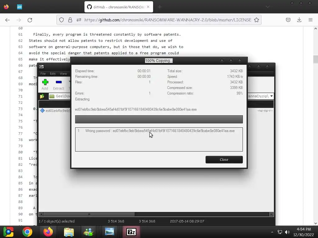Open the Firefox application menu
The image size is (318, 238).
311,20
